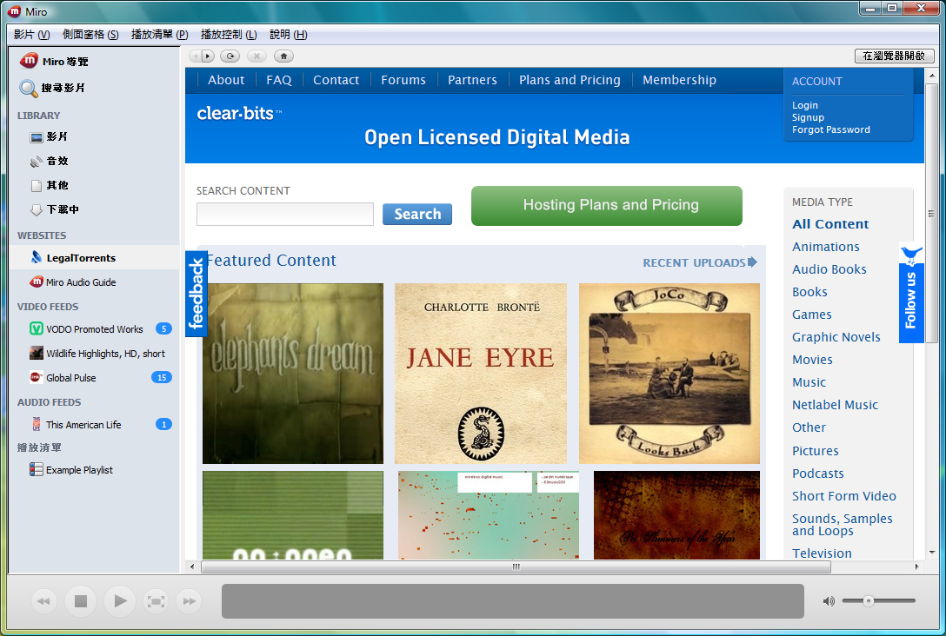Open the Recent Uploads link
The image size is (946, 636).
[699, 262]
